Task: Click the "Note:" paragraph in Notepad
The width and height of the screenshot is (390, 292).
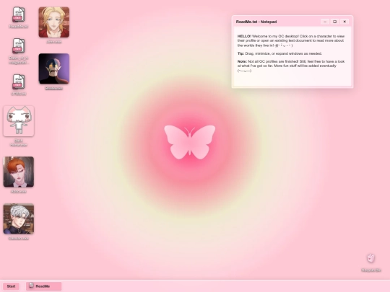Action: 291,66
